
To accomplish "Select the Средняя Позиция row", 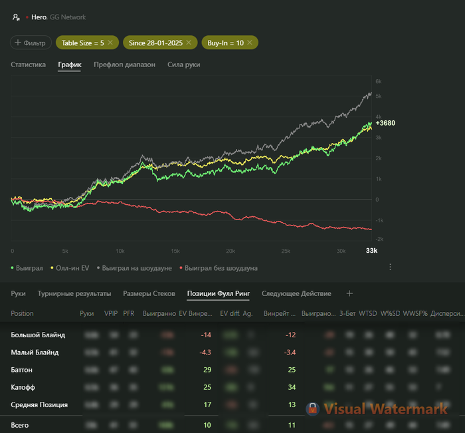I will (x=232, y=404).
